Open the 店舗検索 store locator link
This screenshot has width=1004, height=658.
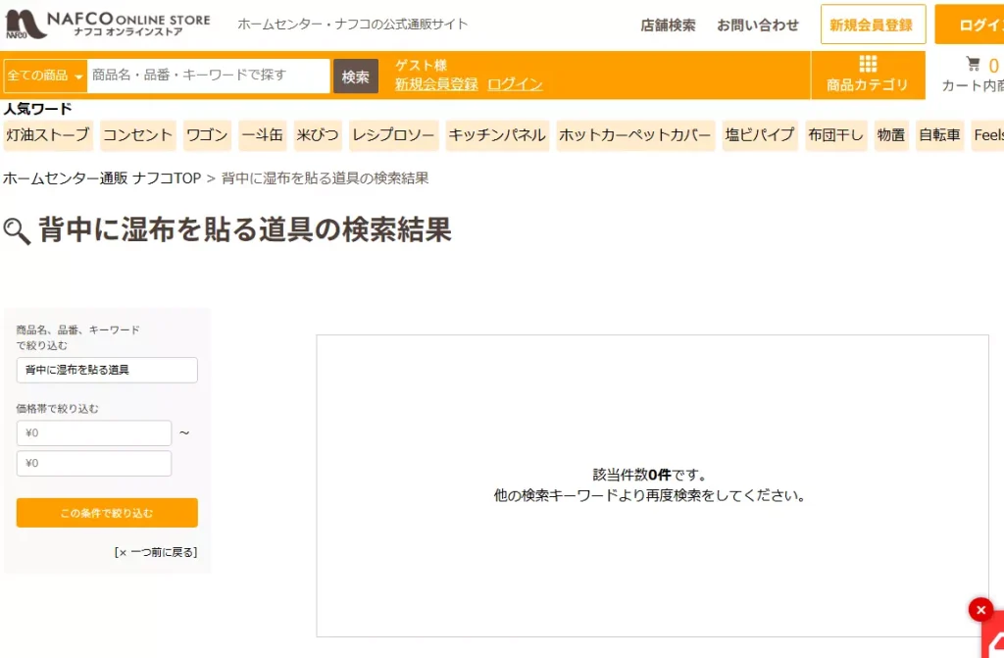coord(668,25)
